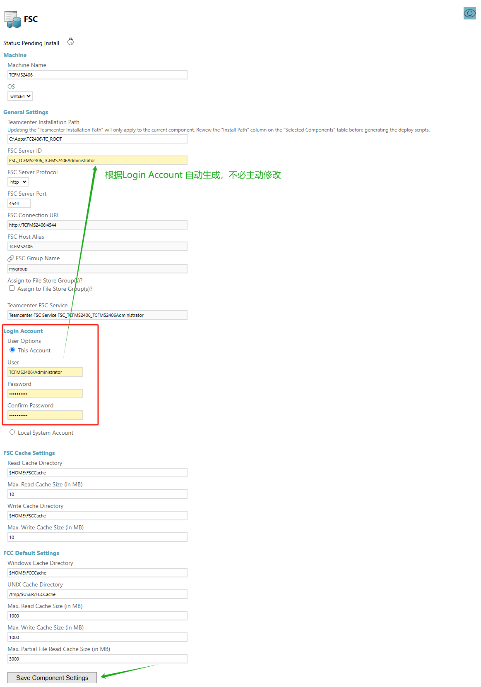Click the link icon beside FSC Group Name

pyautogui.click(x=11, y=259)
